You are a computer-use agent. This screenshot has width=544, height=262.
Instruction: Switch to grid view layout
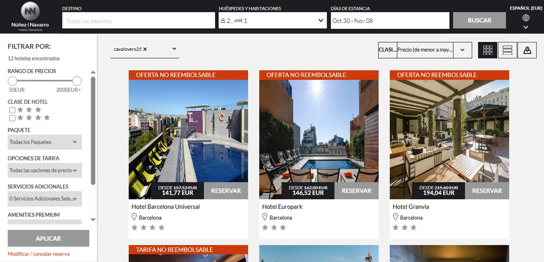click(x=488, y=50)
